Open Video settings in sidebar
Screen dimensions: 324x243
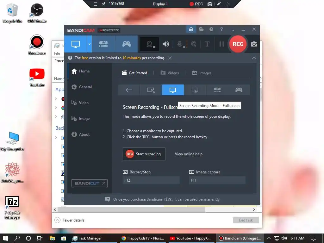[90, 103]
